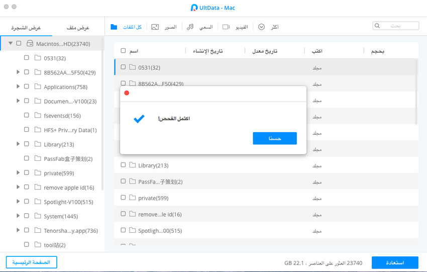Click the Home button الصفحة الرئيسية

(31, 262)
